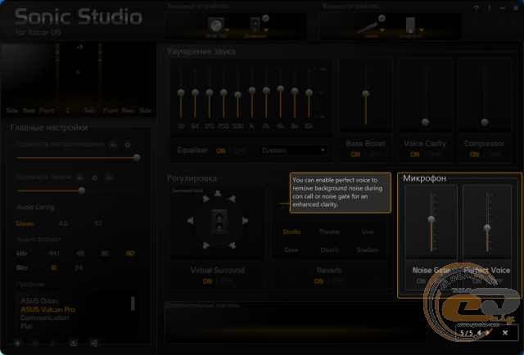The height and width of the screenshot is (355, 524).
Task: Turn Virtual Surround OFF
Action: click(227, 281)
